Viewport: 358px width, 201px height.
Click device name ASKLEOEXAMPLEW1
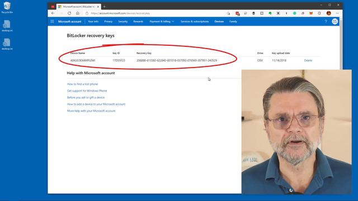[x=83, y=60]
